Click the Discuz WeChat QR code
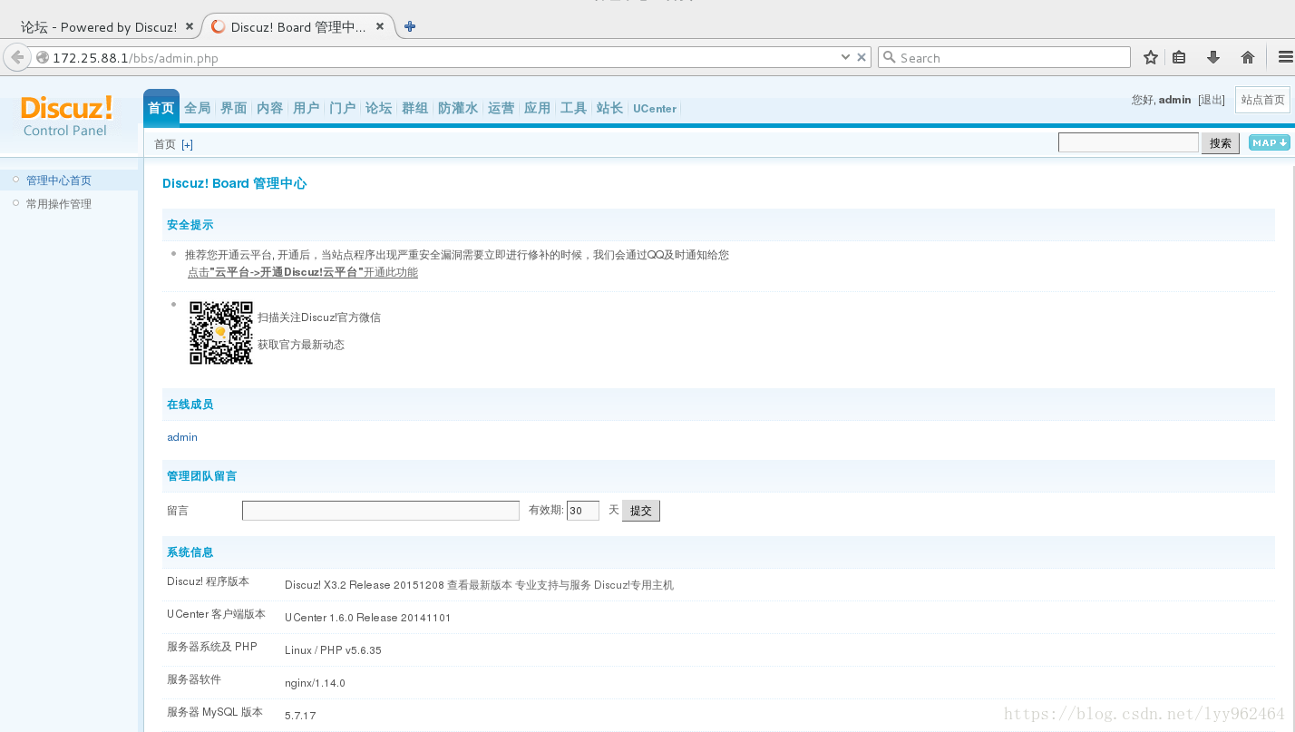Viewport: 1295px width, 732px height. point(221,333)
